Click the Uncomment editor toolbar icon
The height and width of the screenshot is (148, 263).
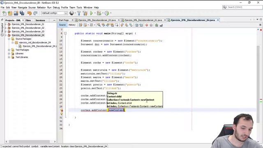tap(161, 25)
